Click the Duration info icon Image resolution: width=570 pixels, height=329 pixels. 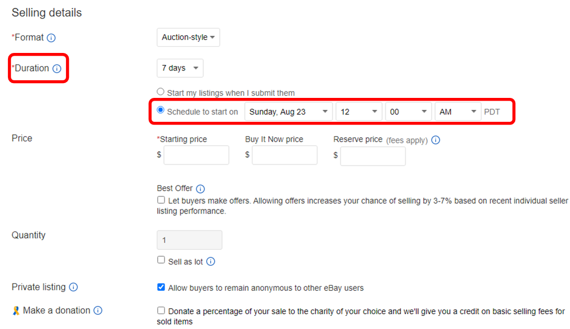point(57,69)
